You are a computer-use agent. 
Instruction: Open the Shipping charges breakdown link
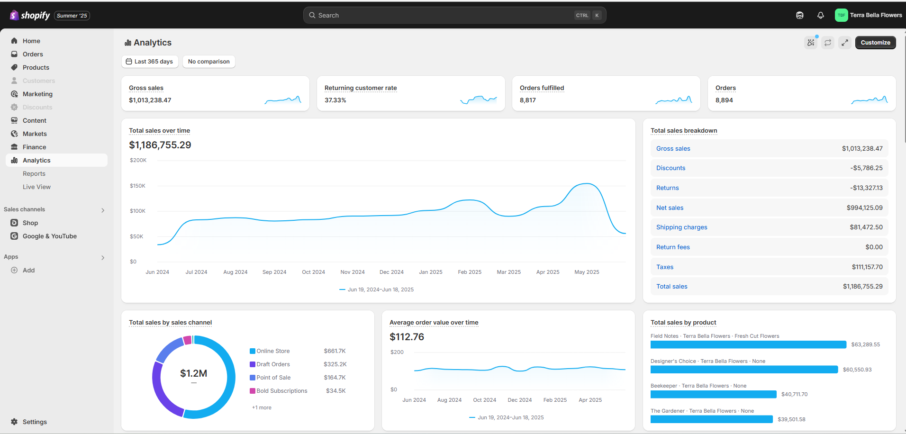click(681, 227)
